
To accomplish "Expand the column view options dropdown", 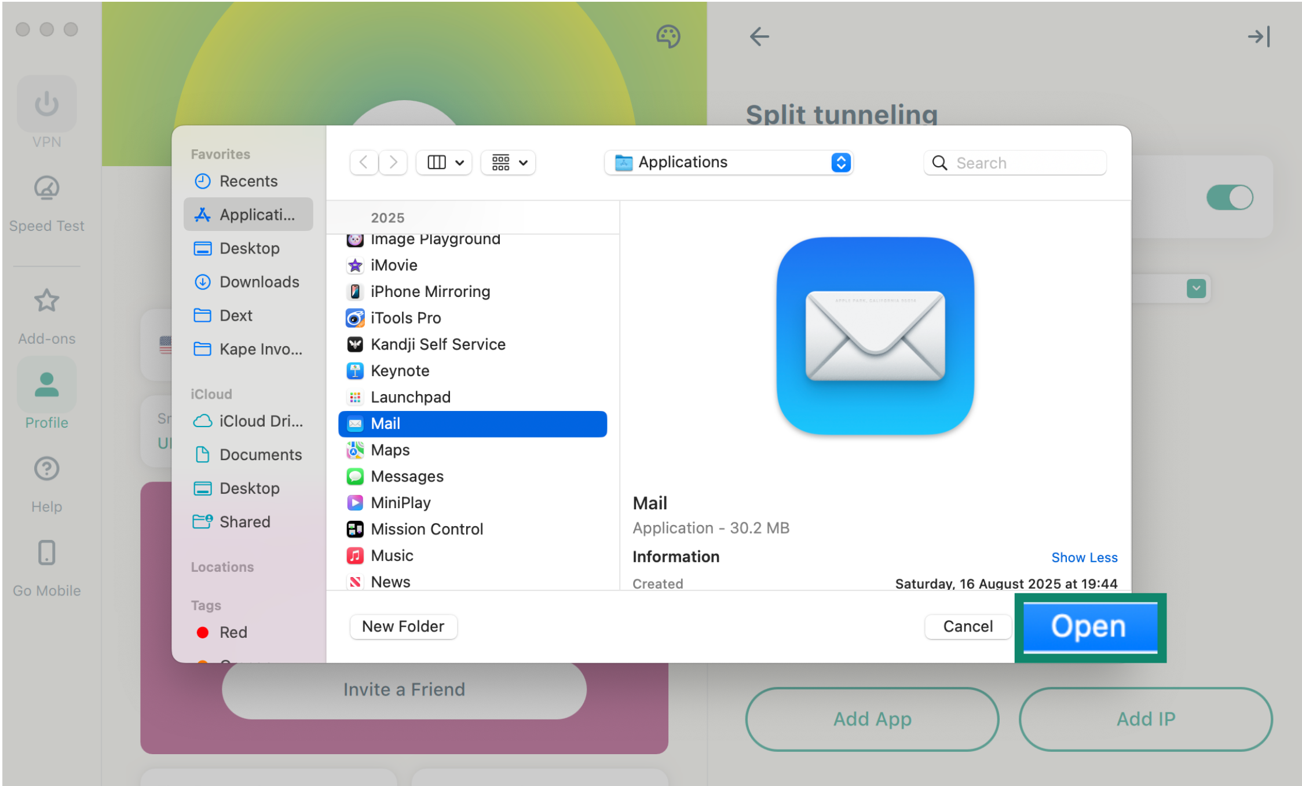I will tap(444, 163).
